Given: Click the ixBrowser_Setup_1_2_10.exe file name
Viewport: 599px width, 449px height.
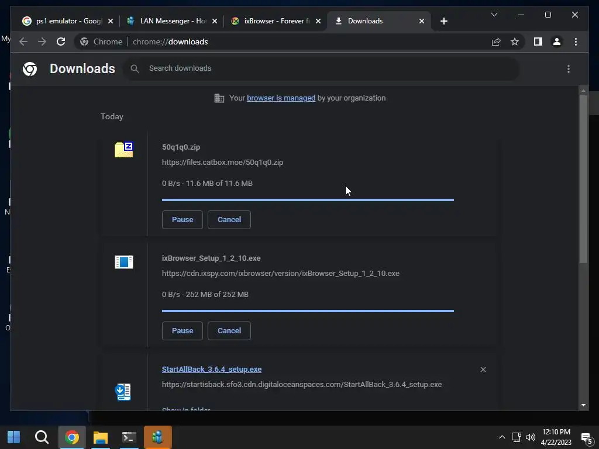Looking at the screenshot, I should [x=211, y=258].
